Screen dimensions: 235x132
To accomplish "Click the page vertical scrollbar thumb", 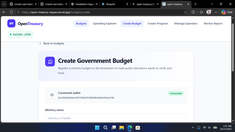I will [x=233, y=47].
